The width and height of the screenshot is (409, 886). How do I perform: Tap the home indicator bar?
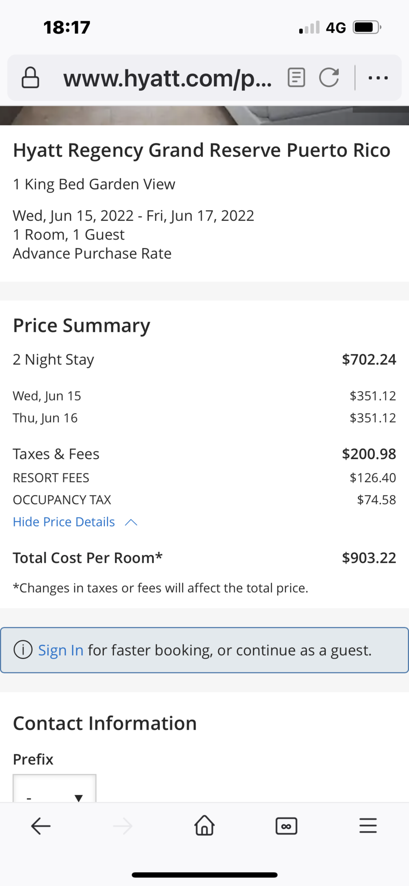click(204, 875)
